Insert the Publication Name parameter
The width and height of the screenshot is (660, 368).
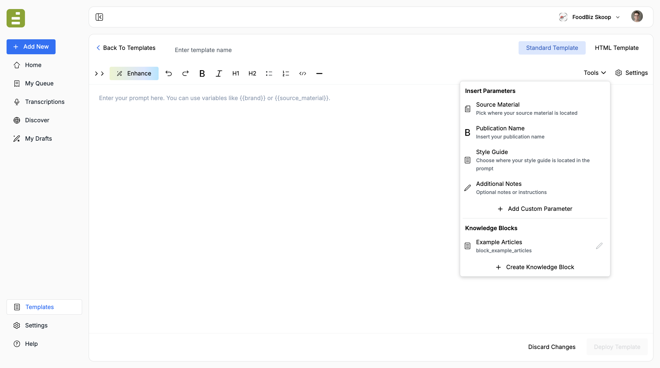[535, 132]
